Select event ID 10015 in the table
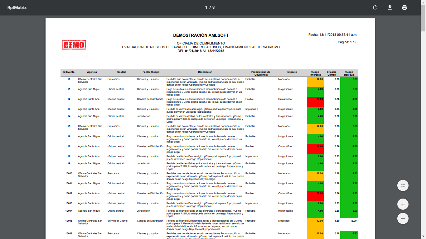 pos(69,221)
